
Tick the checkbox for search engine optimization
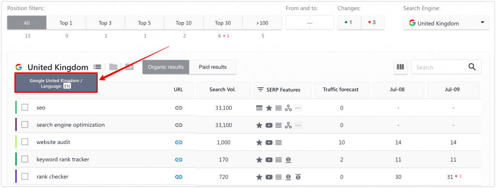(x=25, y=125)
